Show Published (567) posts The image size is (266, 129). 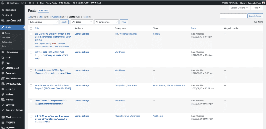pyautogui.click(x=59, y=17)
